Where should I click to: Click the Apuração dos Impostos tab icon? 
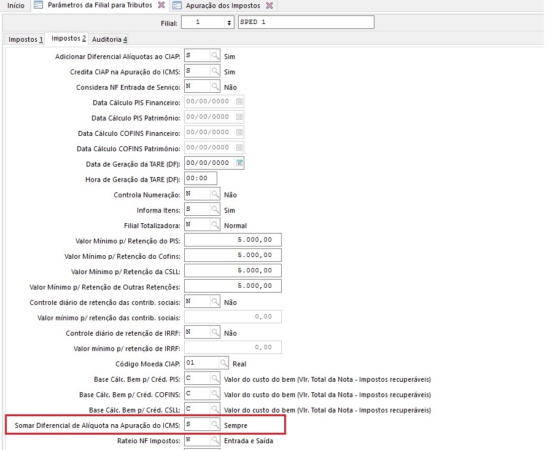coord(177,6)
